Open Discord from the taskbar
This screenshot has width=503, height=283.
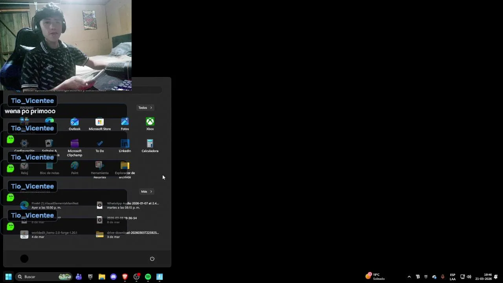114,277
